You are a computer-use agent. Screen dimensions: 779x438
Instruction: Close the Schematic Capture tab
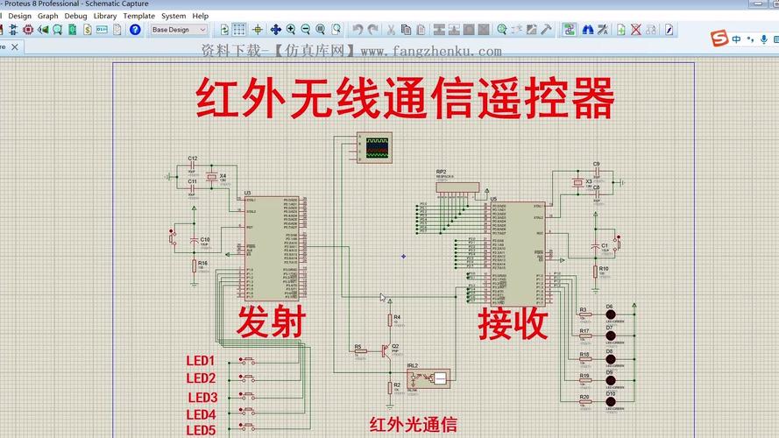pyautogui.click(x=15, y=46)
